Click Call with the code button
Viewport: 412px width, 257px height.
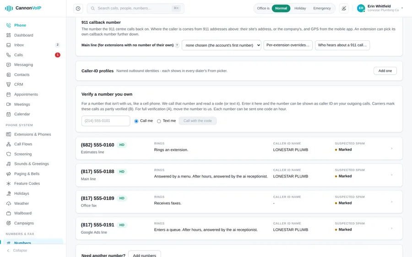point(198,121)
